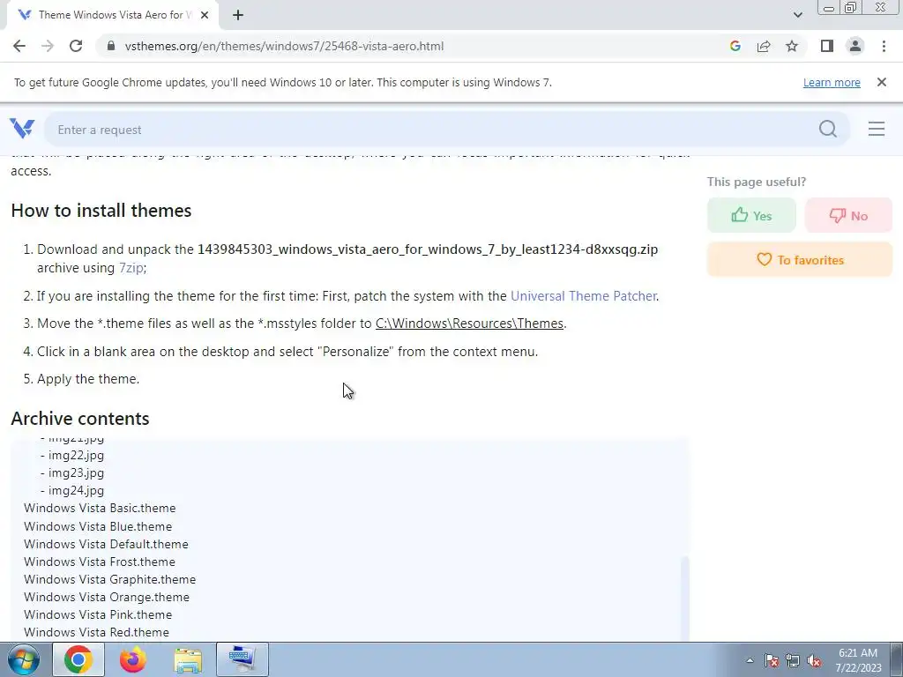Click the C:\Windows\Resources\Themes path text
Viewport: 903px width, 677px height.
click(x=469, y=324)
